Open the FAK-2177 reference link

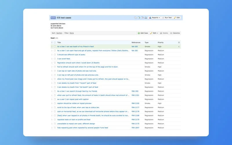135,107
